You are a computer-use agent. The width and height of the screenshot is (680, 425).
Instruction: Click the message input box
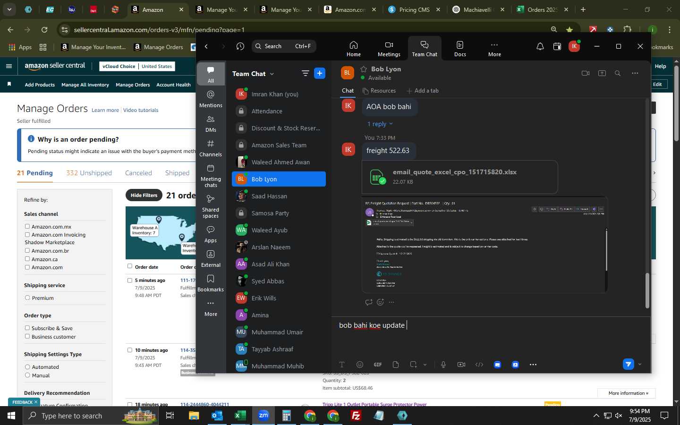click(491, 325)
